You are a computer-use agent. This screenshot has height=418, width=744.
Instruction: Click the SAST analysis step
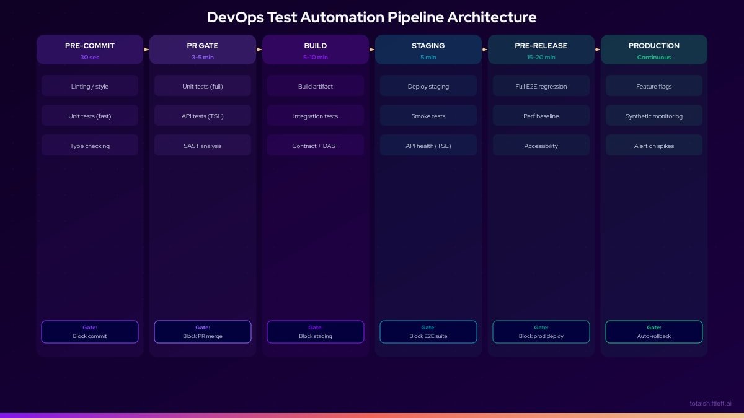pos(203,146)
